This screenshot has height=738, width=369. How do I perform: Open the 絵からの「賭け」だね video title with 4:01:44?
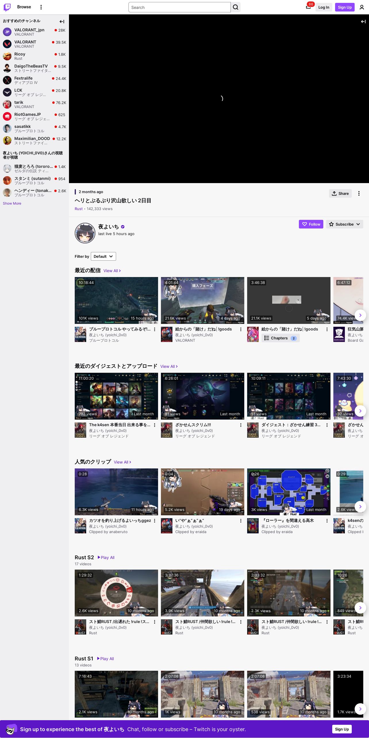203,329
